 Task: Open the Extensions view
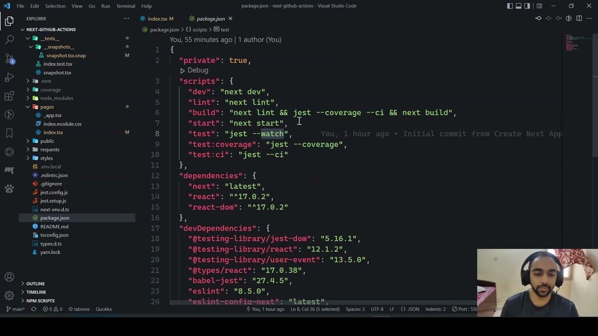click(9, 96)
